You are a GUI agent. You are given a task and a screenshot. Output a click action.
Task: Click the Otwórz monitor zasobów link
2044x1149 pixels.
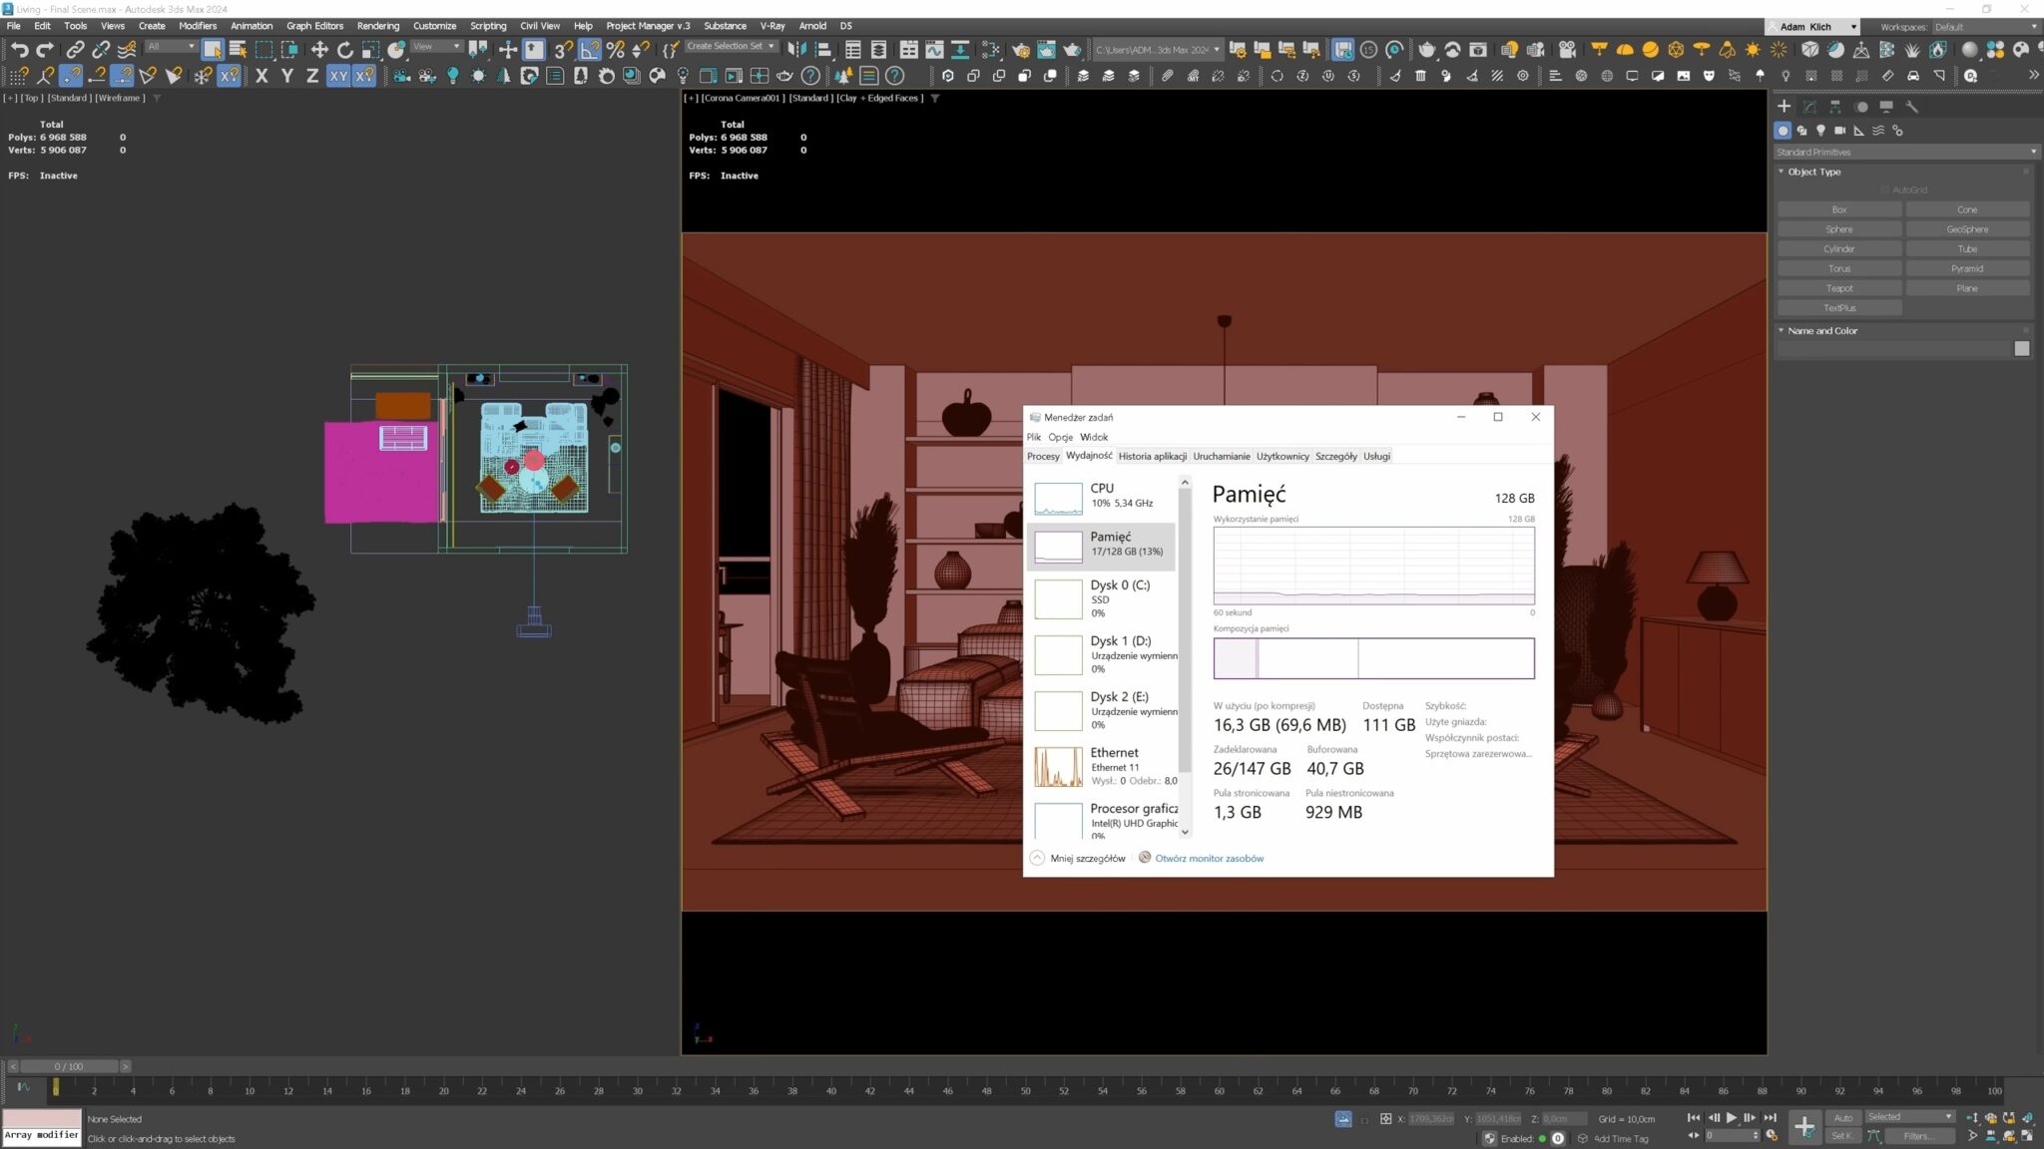click(x=1209, y=858)
